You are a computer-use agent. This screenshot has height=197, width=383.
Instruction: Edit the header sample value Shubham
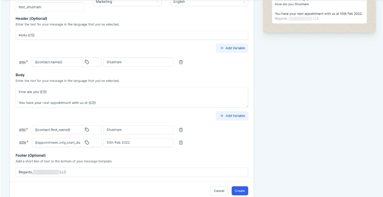pos(138,62)
